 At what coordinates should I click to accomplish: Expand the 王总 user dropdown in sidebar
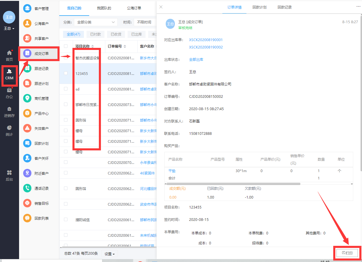[x=9, y=28]
